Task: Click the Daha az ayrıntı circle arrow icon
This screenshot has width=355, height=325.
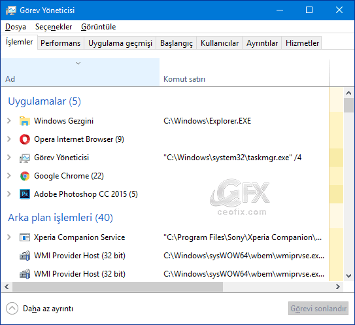Action: pyautogui.click(x=12, y=309)
